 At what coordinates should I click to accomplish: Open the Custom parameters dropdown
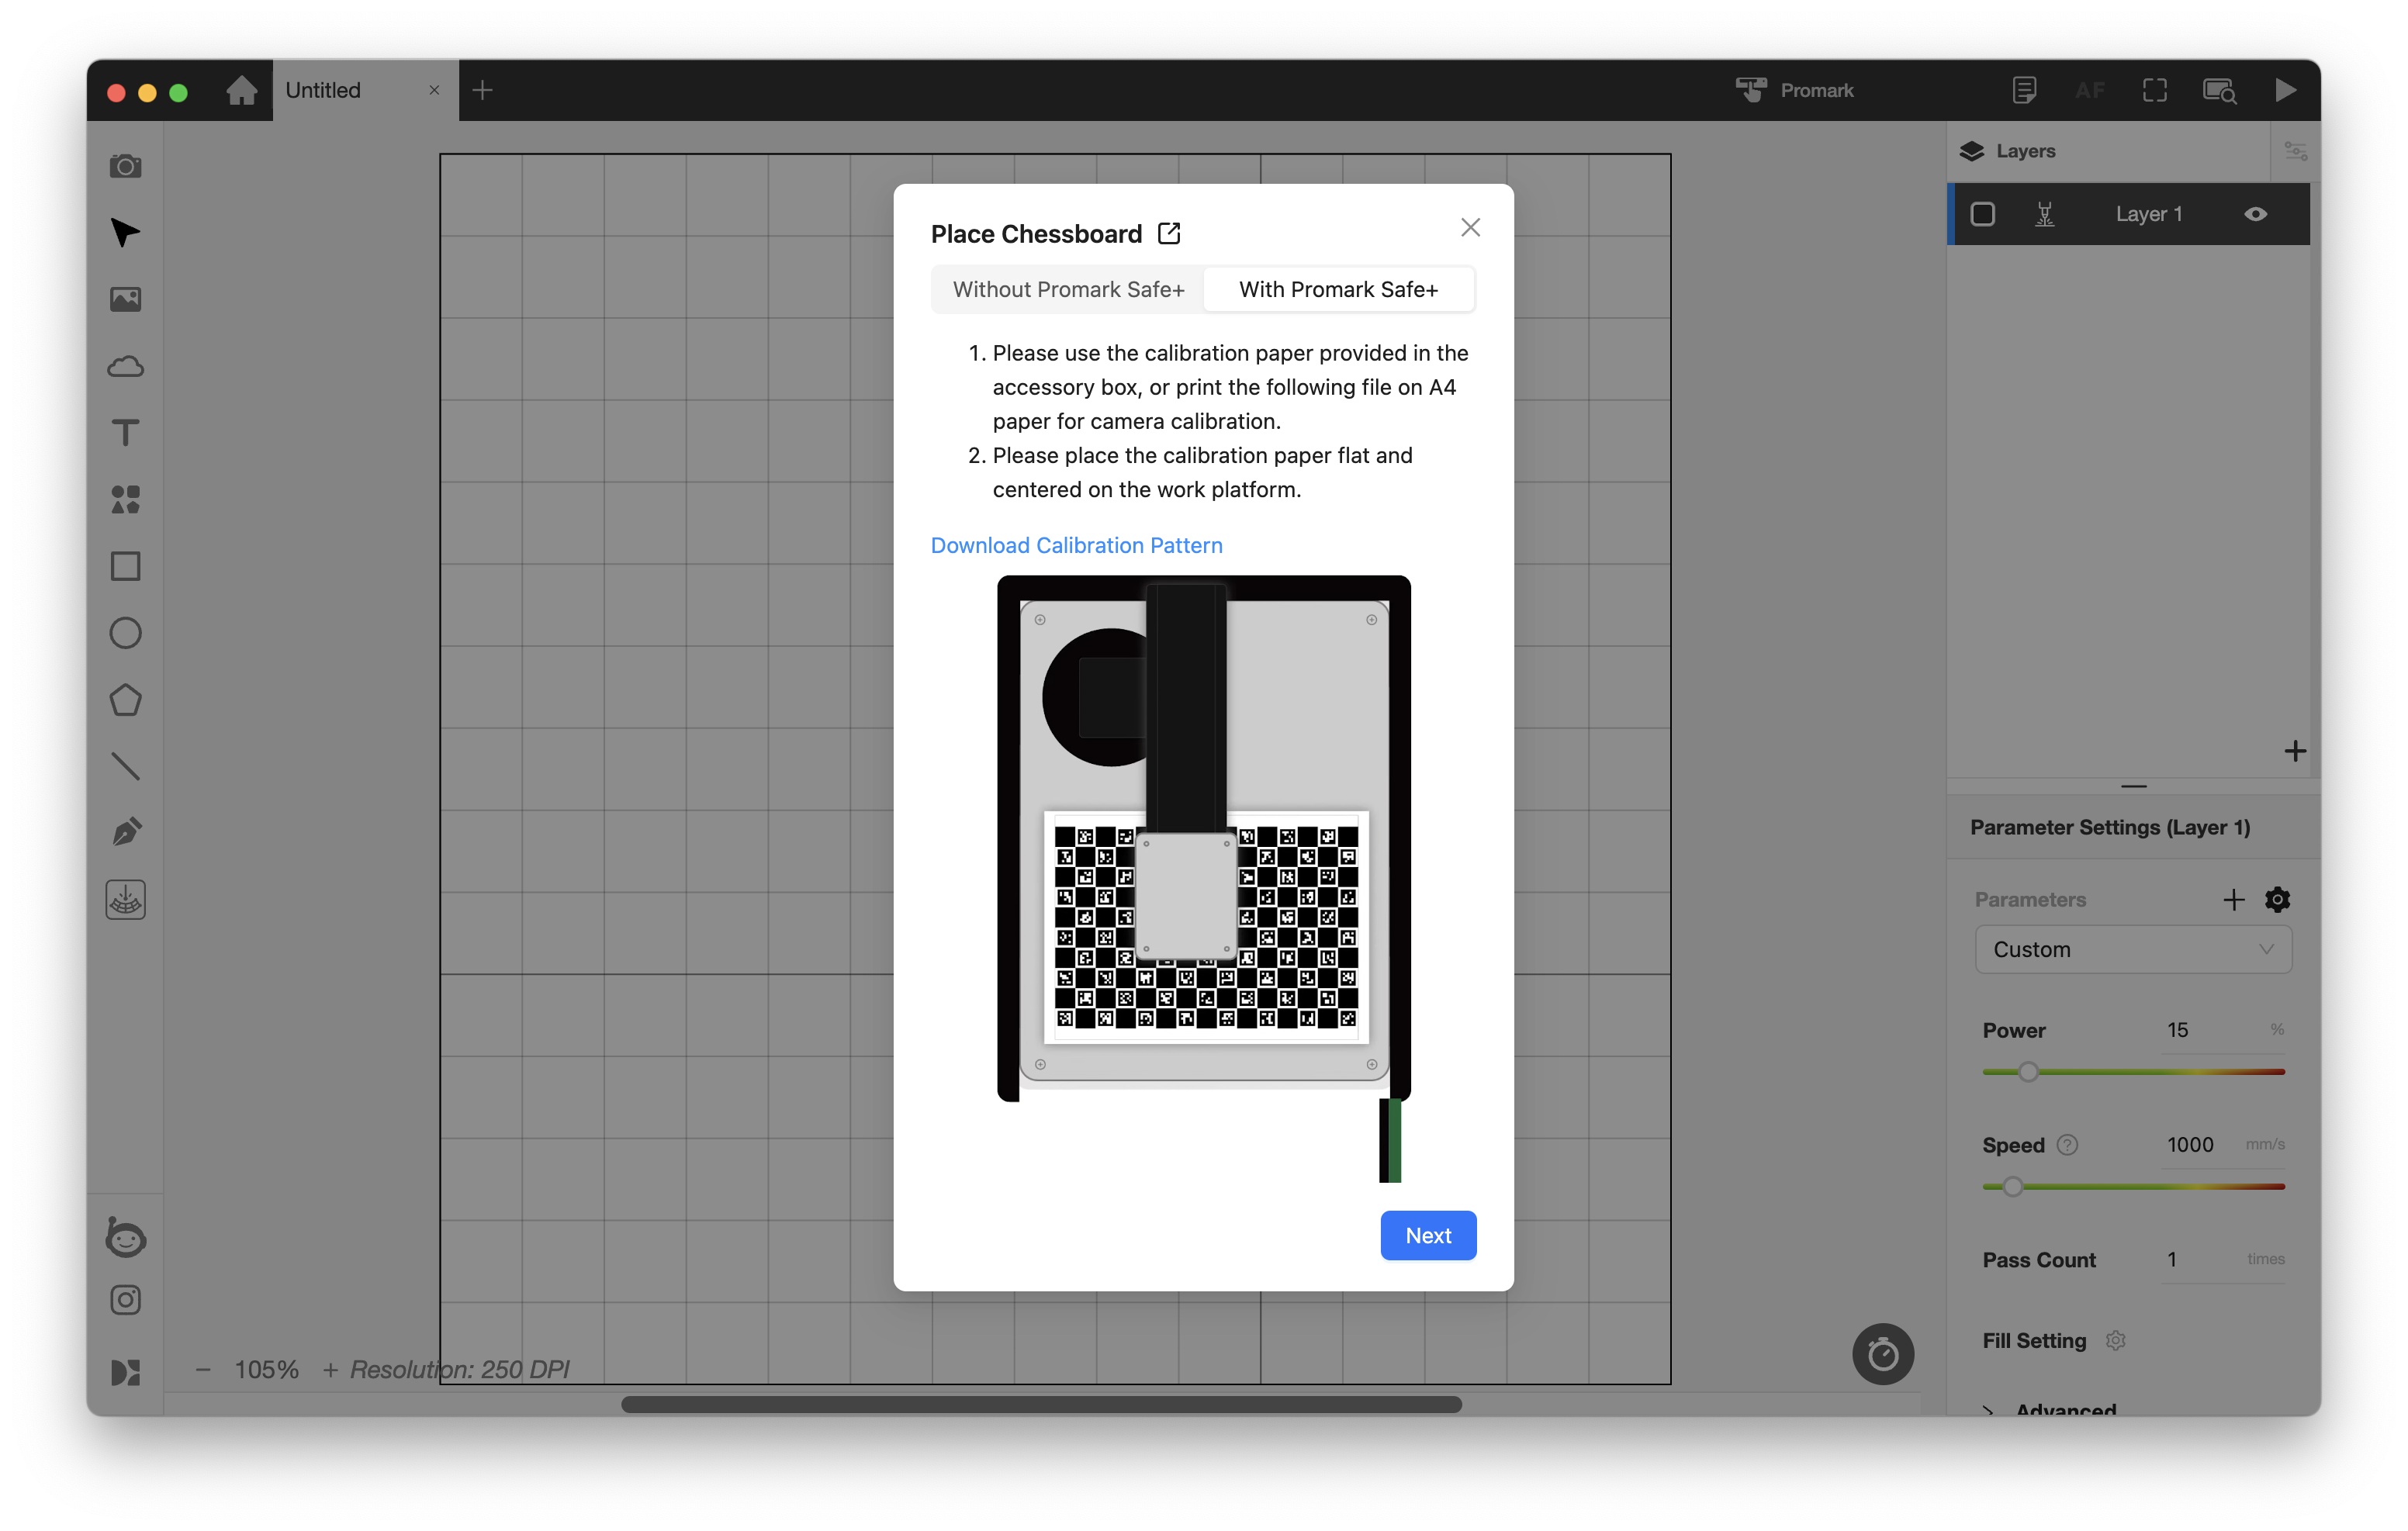[2133, 949]
